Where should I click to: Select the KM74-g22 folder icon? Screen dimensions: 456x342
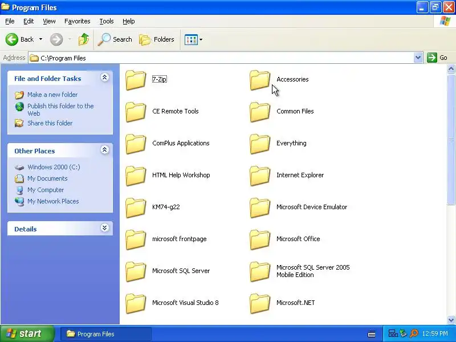136,208
